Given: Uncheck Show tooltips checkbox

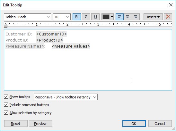Looking at the screenshot, I should [x=6, y=97].
